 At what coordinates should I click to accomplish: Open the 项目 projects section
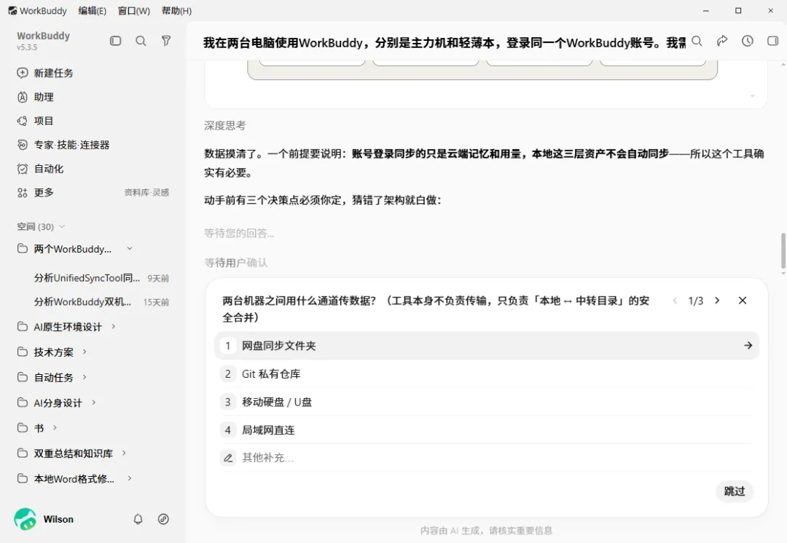pyautogui.click(x=35, y=121)
